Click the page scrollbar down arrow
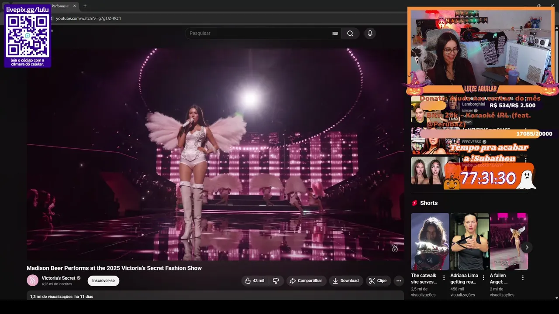 tap(556, 298)
